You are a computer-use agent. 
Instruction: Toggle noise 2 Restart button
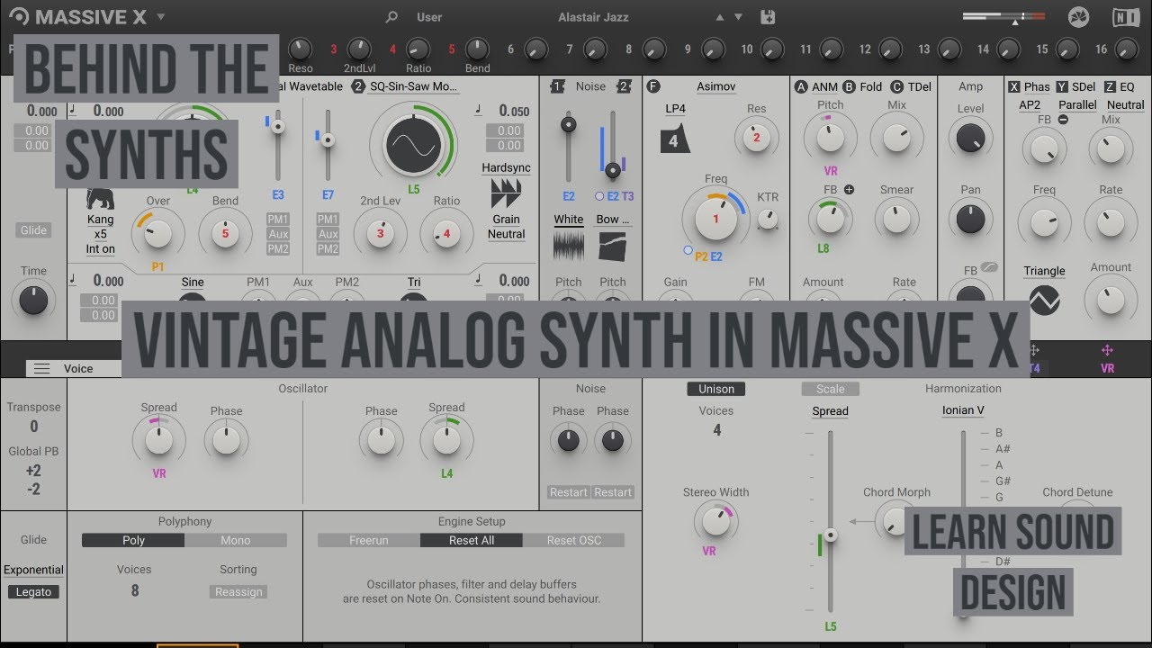click(614, 492)
